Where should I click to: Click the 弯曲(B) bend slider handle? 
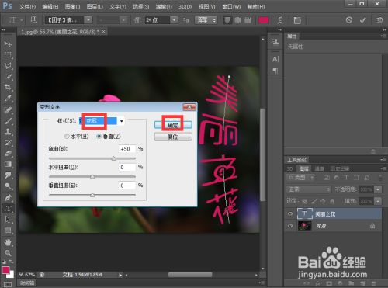pyautogui.click(x=114, y=158)
